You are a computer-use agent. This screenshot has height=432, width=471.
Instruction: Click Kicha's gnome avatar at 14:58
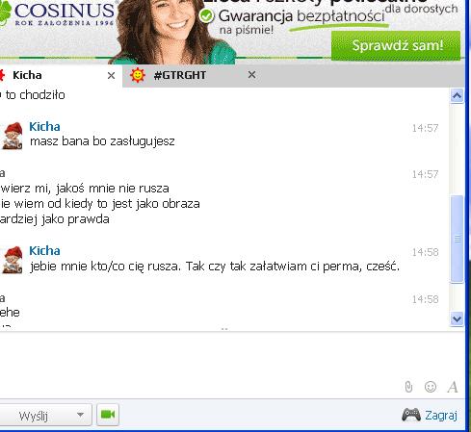click(13, 260)
